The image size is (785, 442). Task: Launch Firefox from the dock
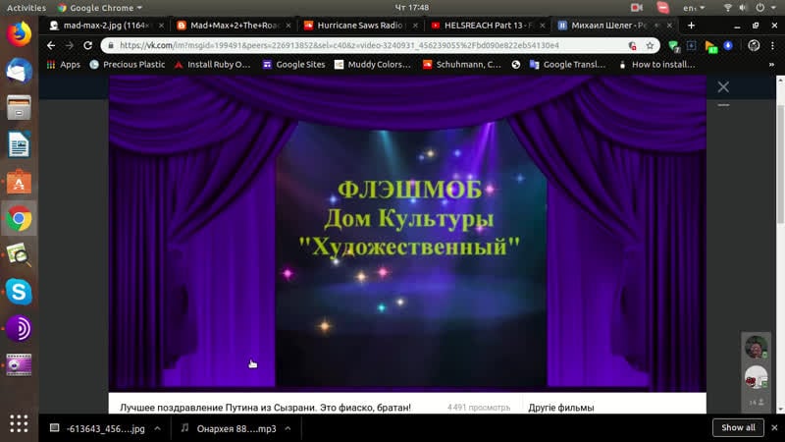19,34
